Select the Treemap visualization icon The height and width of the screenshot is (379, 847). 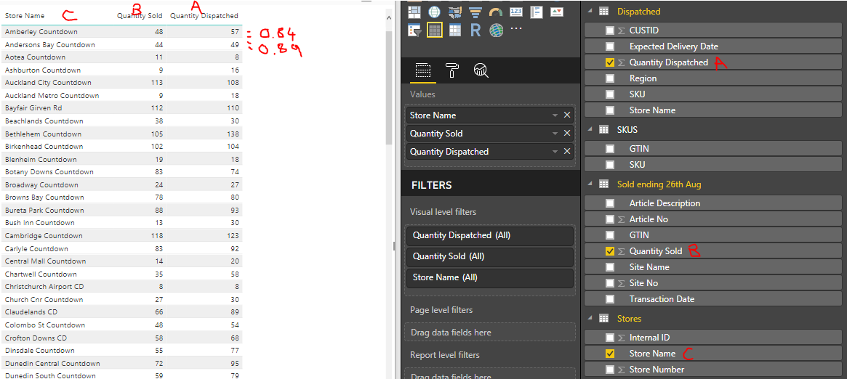pos(414,12)
